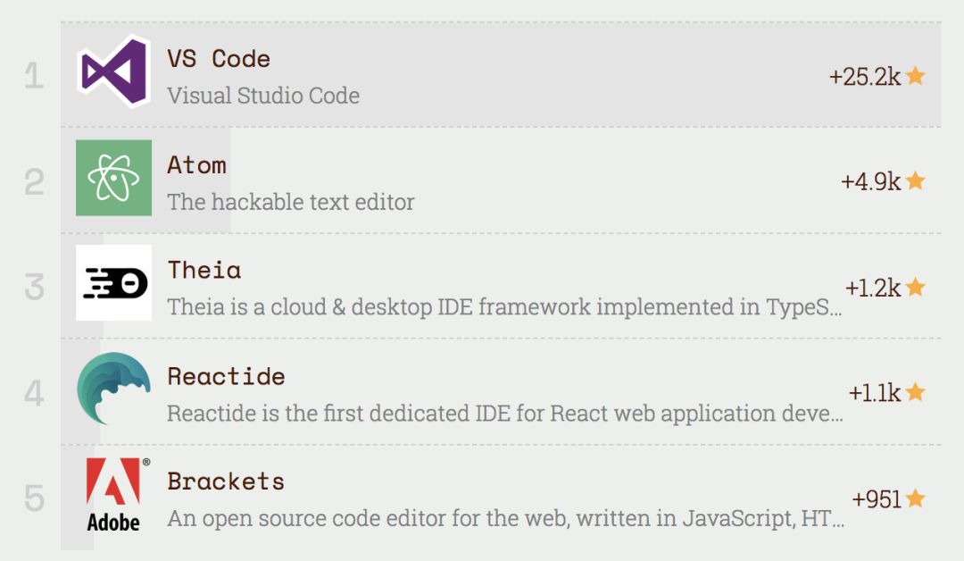Click the Atom logo icon
964x561 pixels.
pyautogui.click(x=113, y=178)
